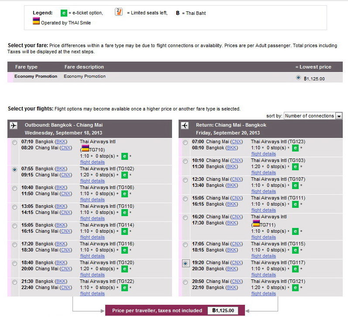Select the 13:05 outbound flight TG110
The width and height of the screenshot is (348, 317).
[x=15, y=207]
